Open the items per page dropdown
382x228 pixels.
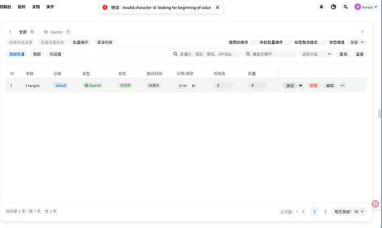coord(349,211)
